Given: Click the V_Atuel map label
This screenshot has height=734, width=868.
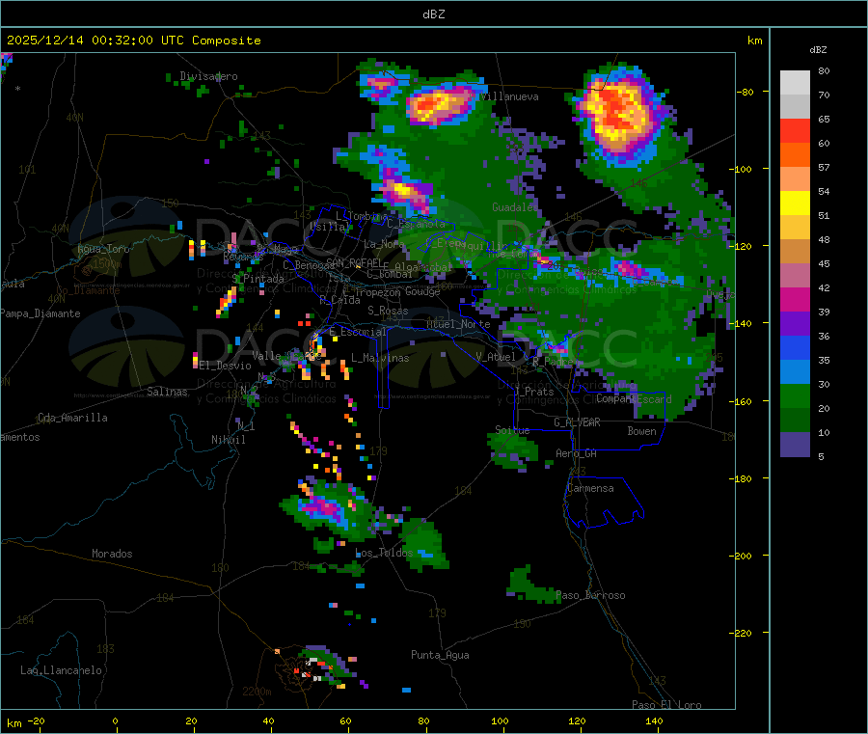Looking at the screenshot, I should [496, 357].
